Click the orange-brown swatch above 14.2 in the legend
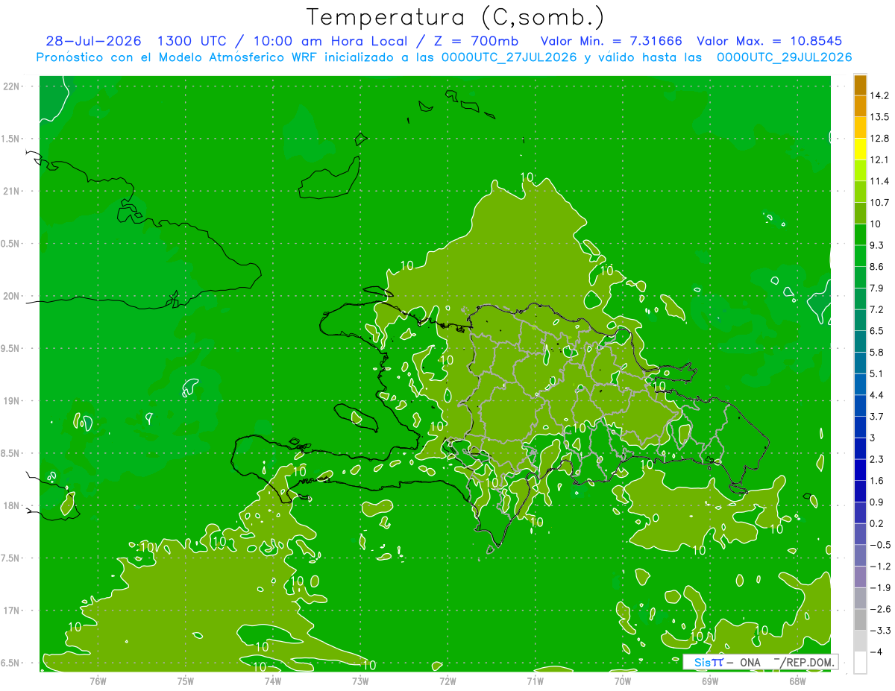 [x=860, y=85]
